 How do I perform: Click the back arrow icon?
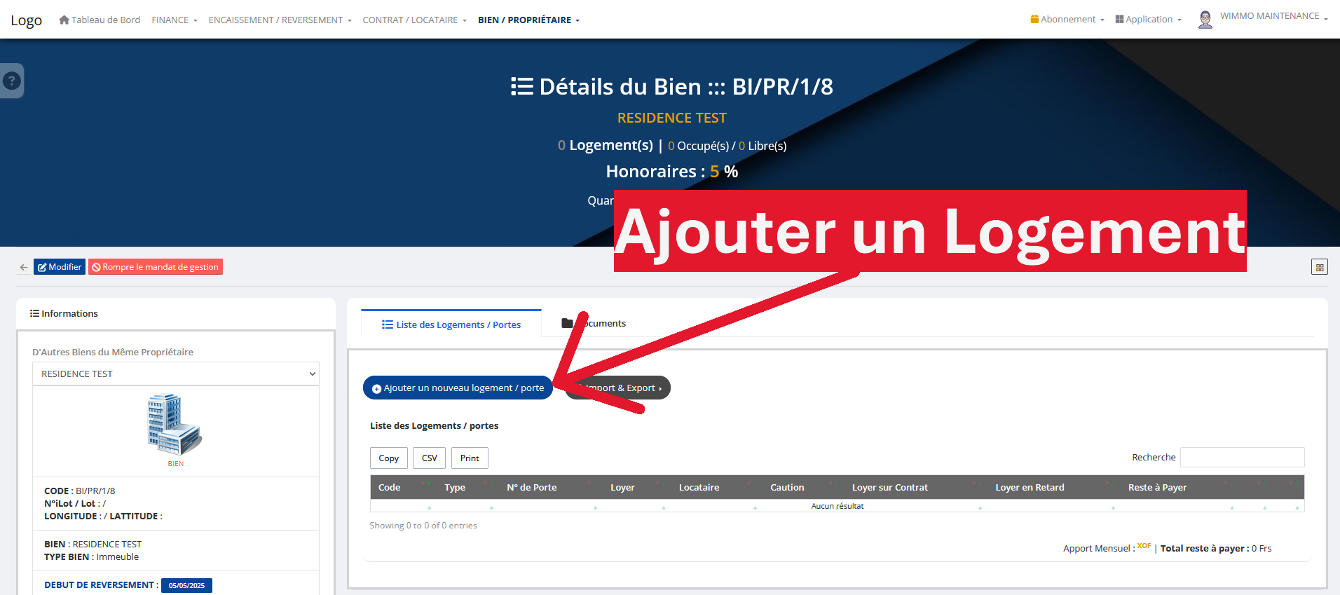point(24,267)
